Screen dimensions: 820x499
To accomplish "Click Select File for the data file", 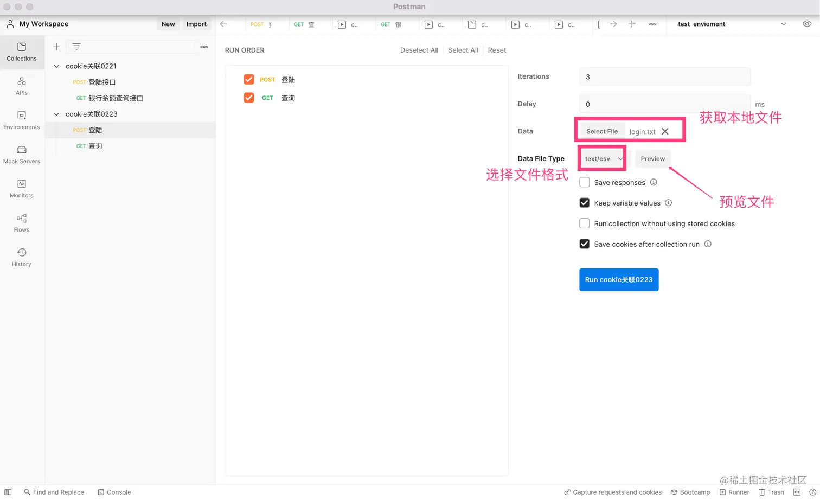I will click(602, 131).
